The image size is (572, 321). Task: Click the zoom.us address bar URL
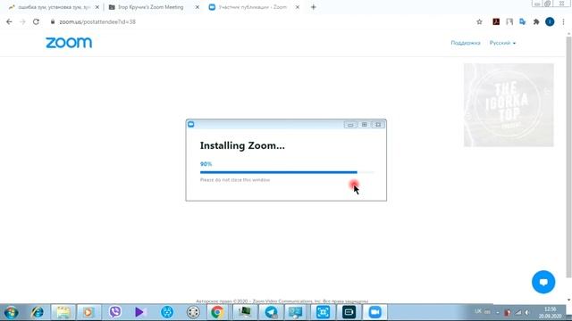coord(97,21)
